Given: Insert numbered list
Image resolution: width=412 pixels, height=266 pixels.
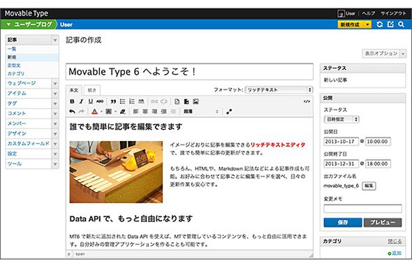Looking at the screenshot, I should (x=132, y=101).
